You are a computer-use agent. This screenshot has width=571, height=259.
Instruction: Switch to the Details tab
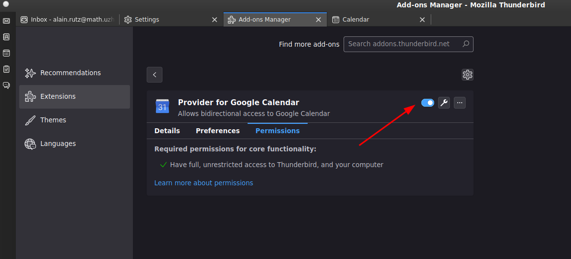click(x=167, y=131)
